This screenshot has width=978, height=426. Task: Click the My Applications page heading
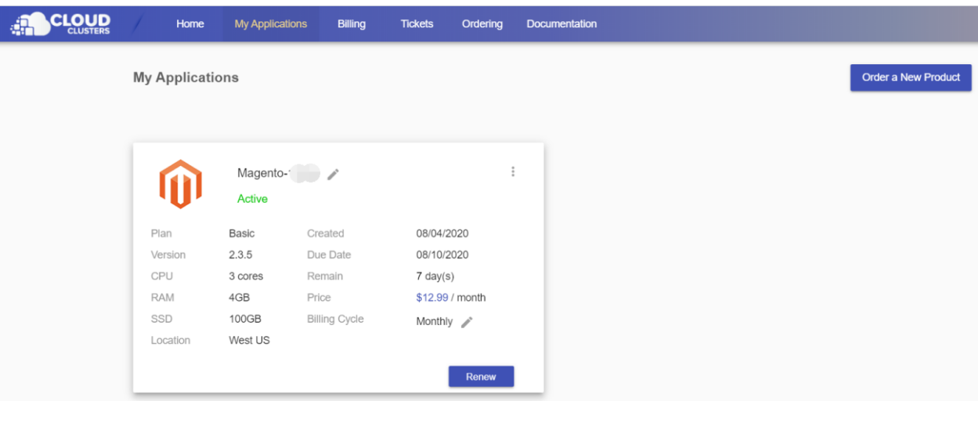[186, 78]
